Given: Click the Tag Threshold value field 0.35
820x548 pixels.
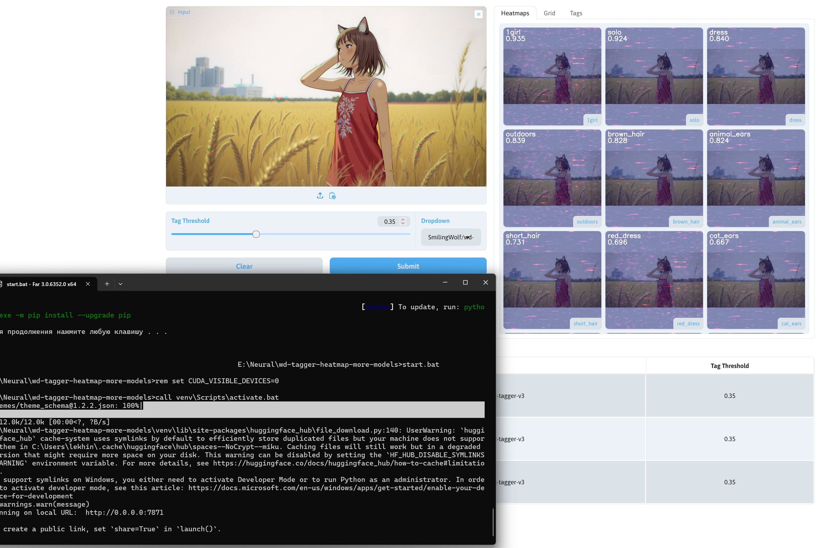Looking at the screenshot, I should pos(389,221).
